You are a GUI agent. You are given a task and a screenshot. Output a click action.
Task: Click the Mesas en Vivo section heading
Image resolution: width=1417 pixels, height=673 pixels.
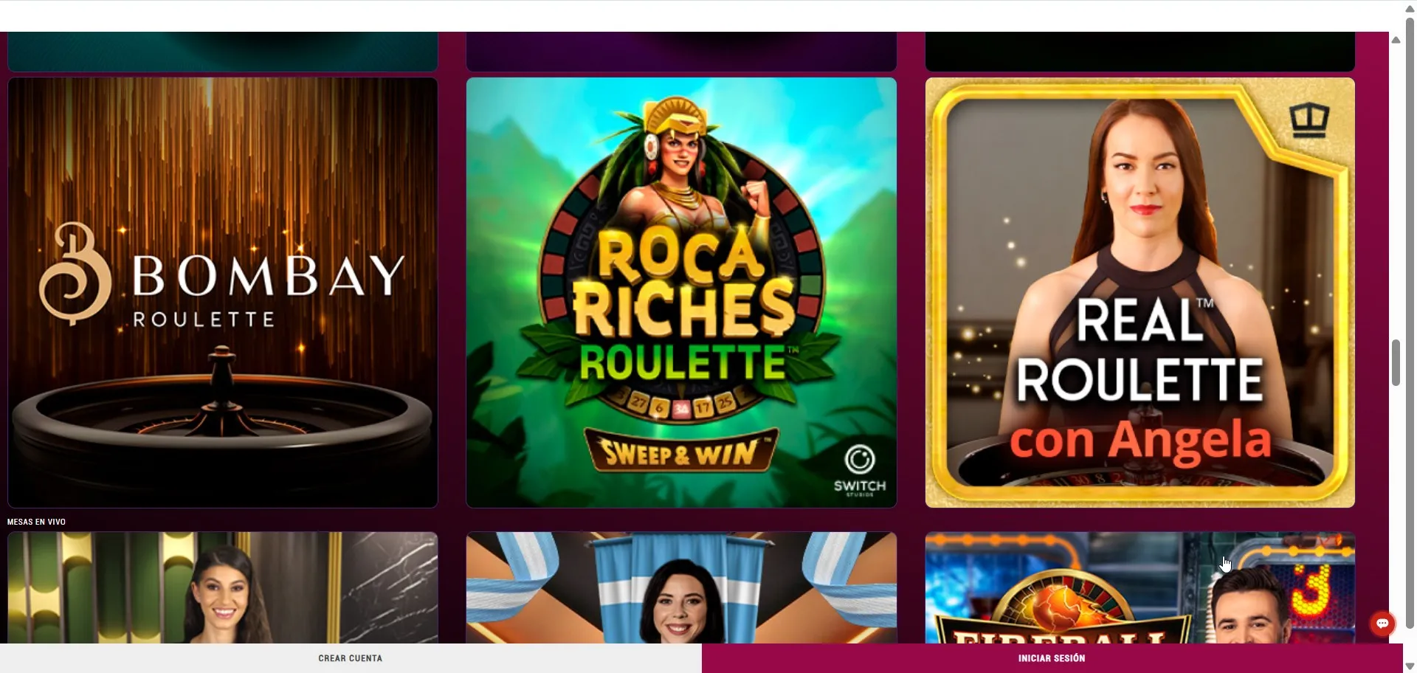[x=36, y=522]
